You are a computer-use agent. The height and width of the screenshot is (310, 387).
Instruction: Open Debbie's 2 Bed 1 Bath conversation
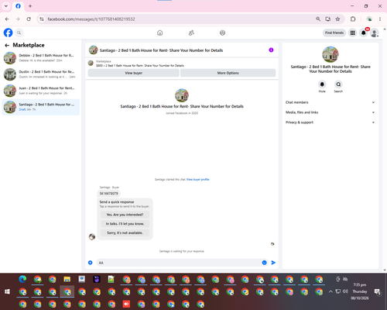click(41, 58)
